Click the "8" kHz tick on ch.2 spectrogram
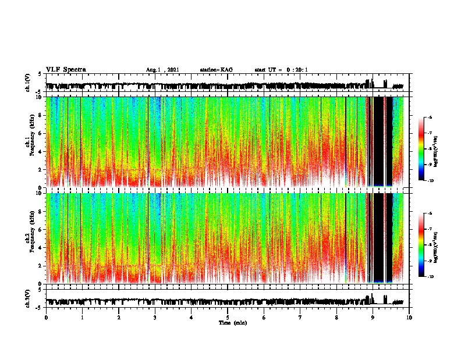 pyautogui.click(x=41, y=212)
